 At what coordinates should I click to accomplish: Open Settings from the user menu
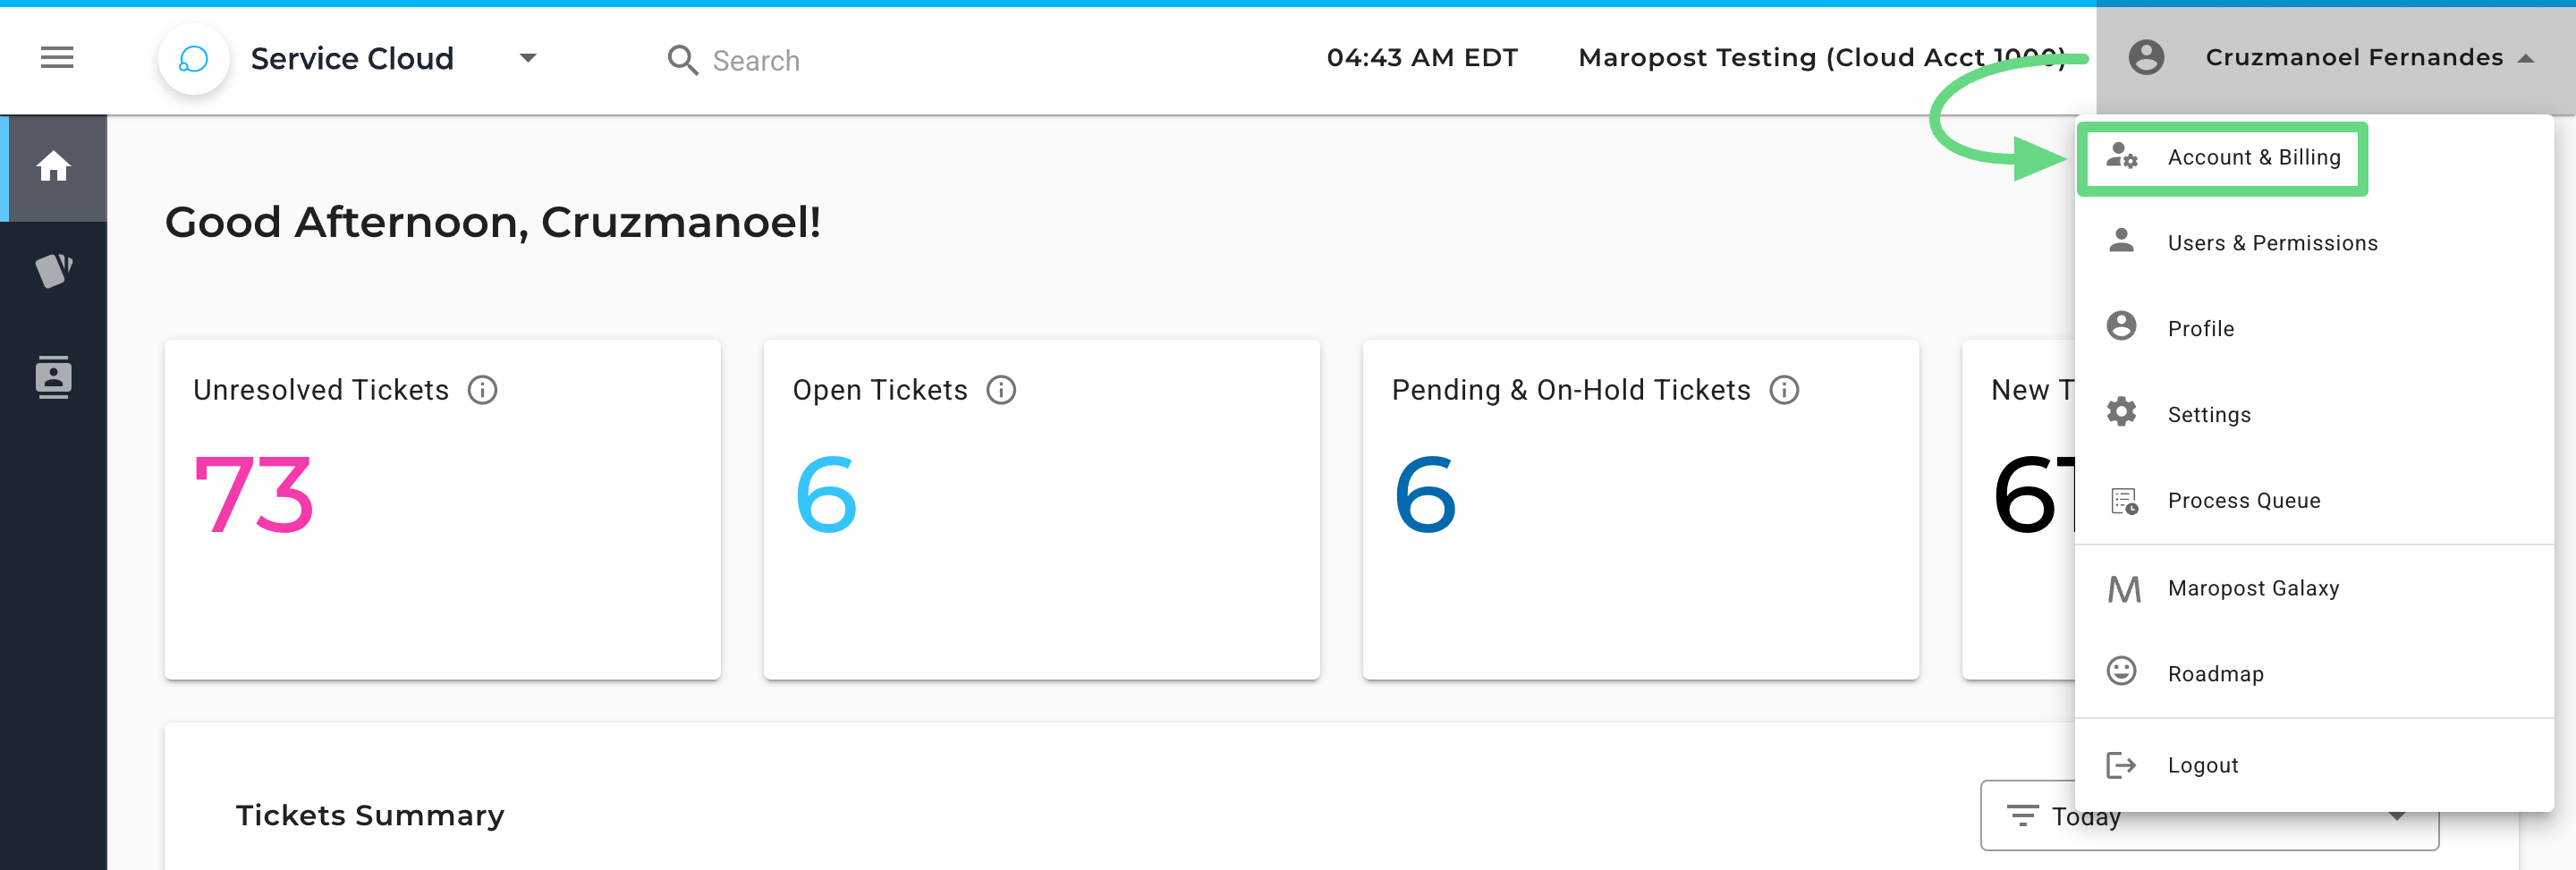click(2208, 415)
